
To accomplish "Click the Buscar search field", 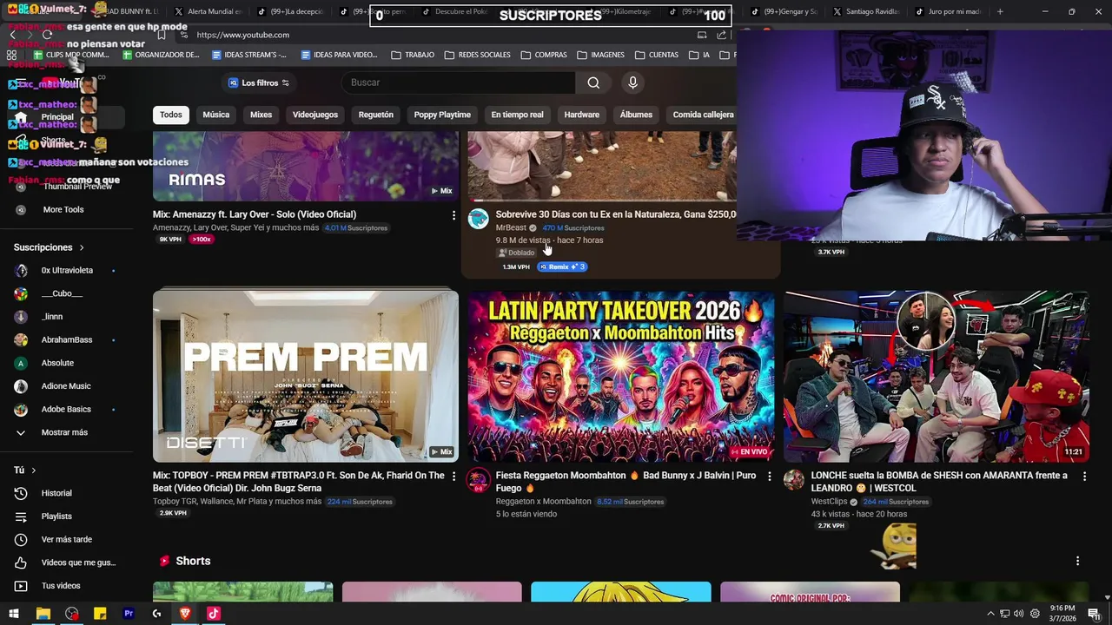I will pos(458,82).
